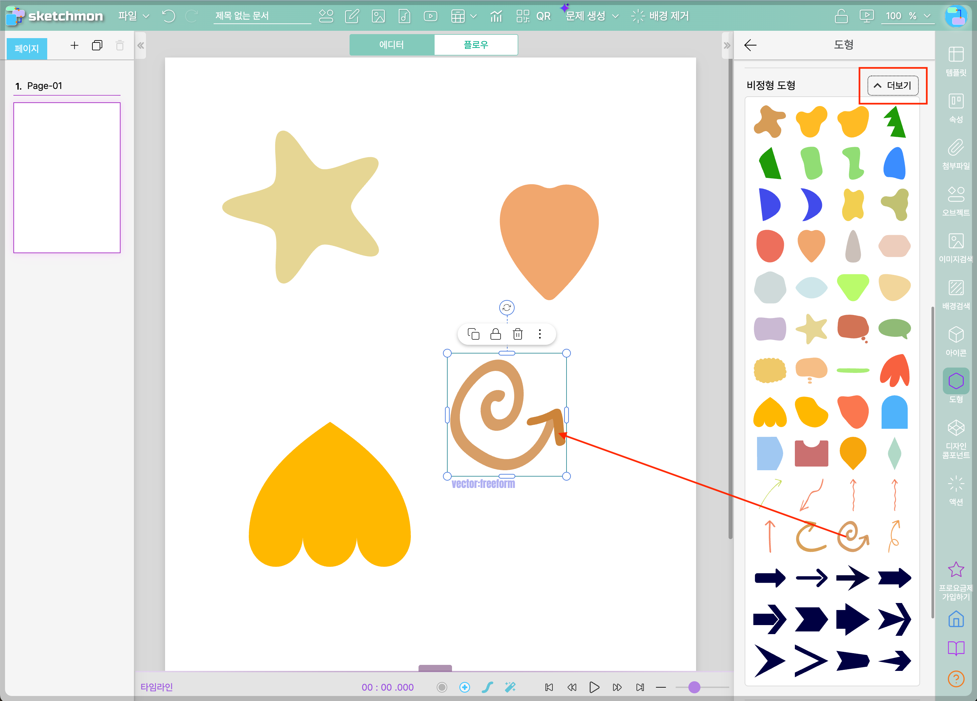
Task: Toggle the timeline record button
Action: pos(442,687)
